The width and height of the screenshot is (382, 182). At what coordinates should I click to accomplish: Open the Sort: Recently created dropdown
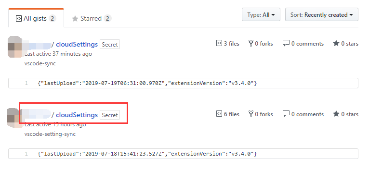tap(322, 14)
